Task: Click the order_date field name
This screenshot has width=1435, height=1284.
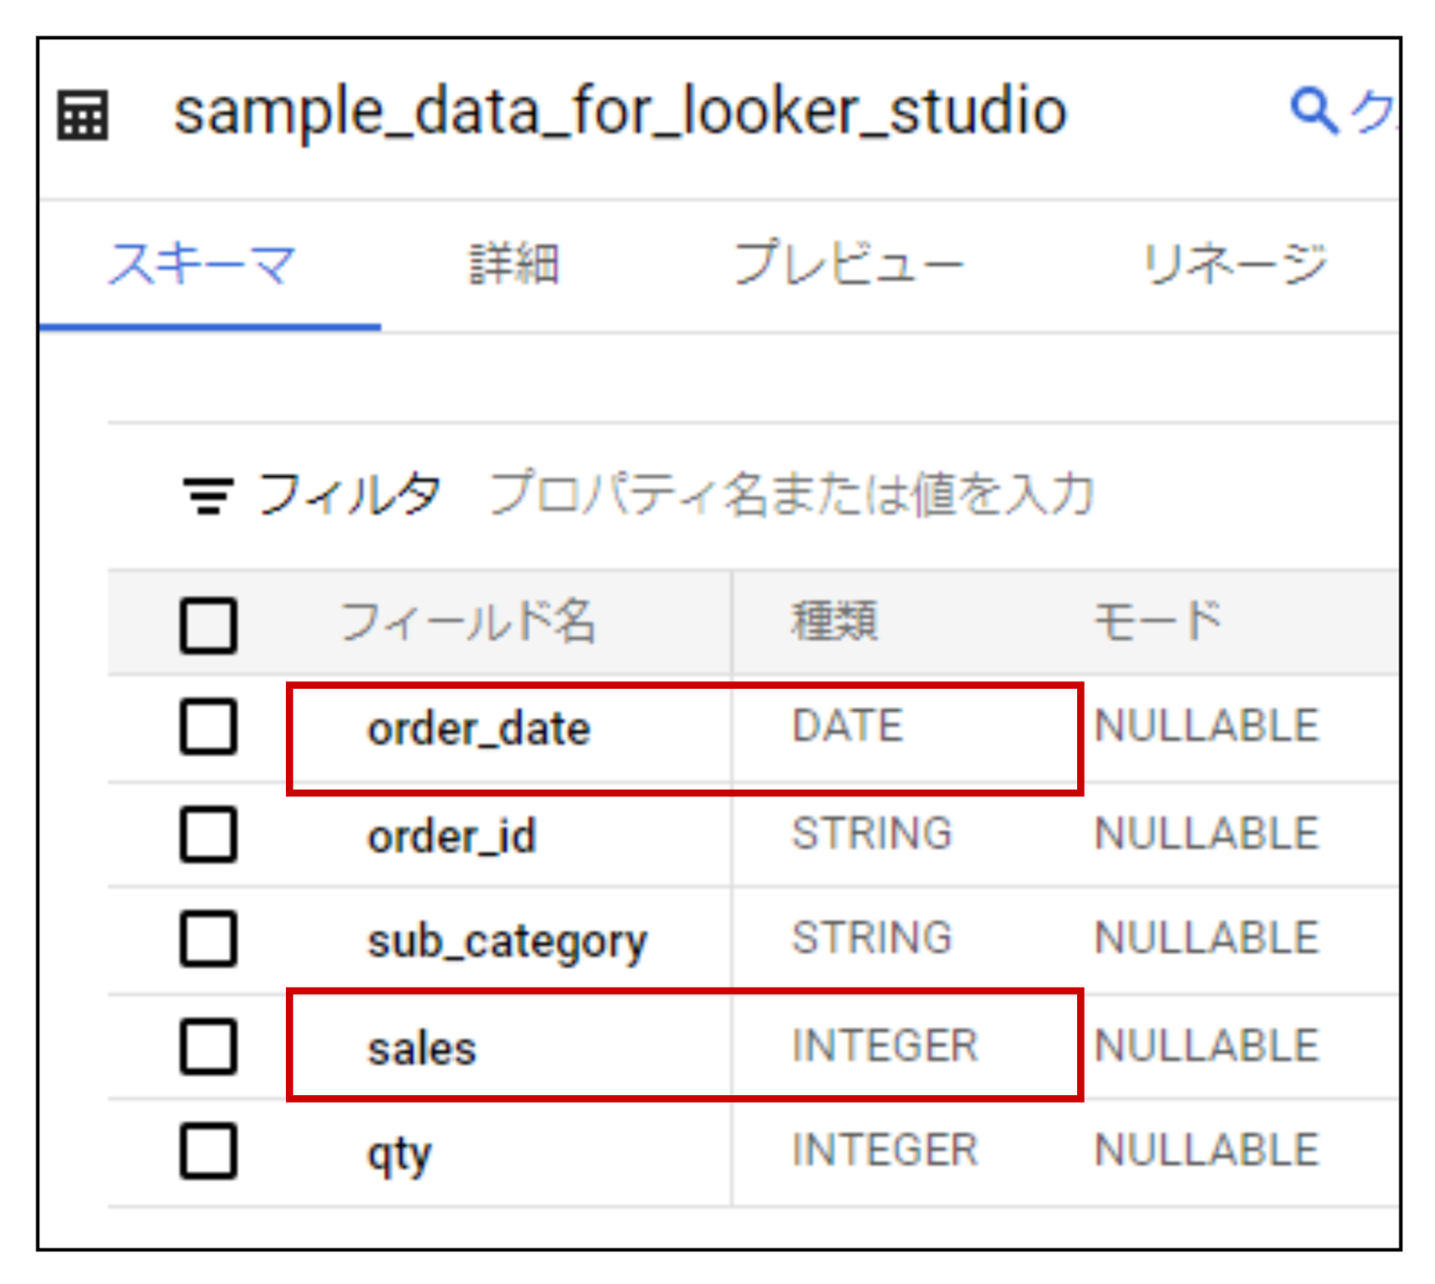Action: [x=478, y=729]
